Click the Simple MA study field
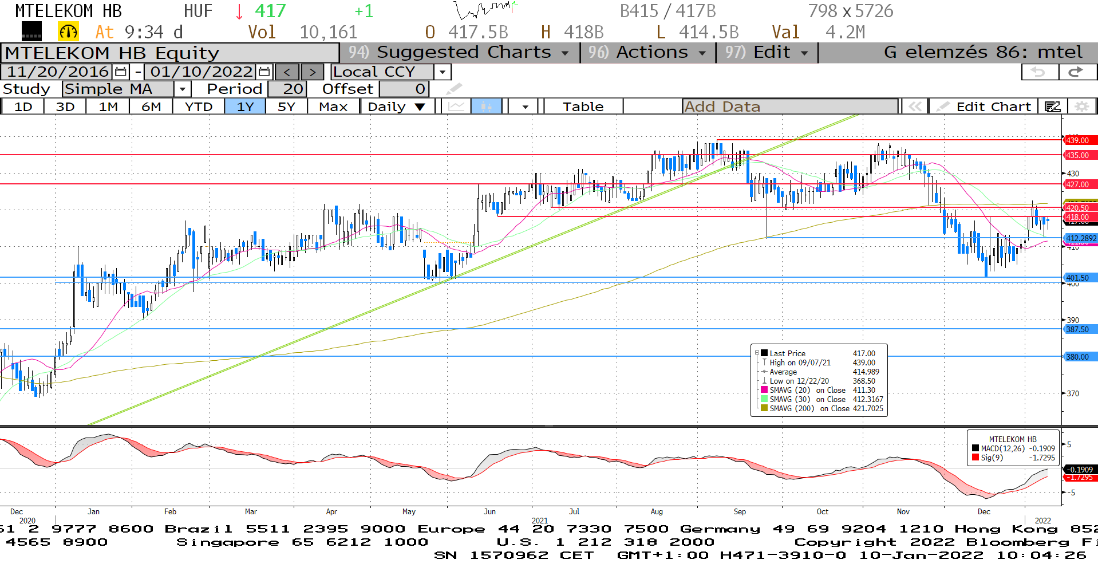Viewport: 1098px width, 587px height. [119, 89]
